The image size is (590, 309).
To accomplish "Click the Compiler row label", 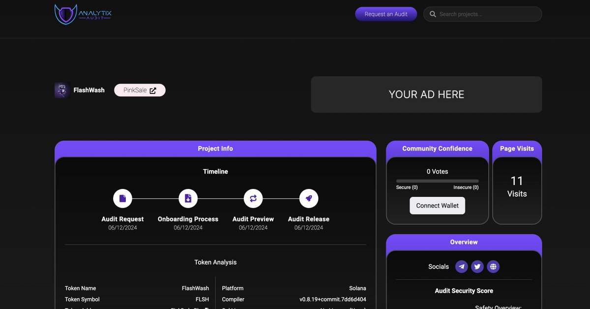I will 233,299.
